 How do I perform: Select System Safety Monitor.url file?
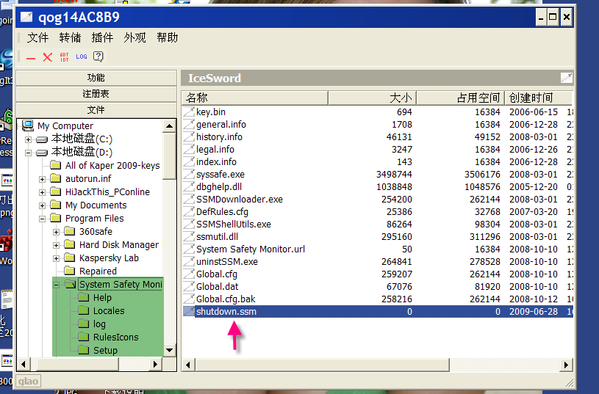click(250, 249)
